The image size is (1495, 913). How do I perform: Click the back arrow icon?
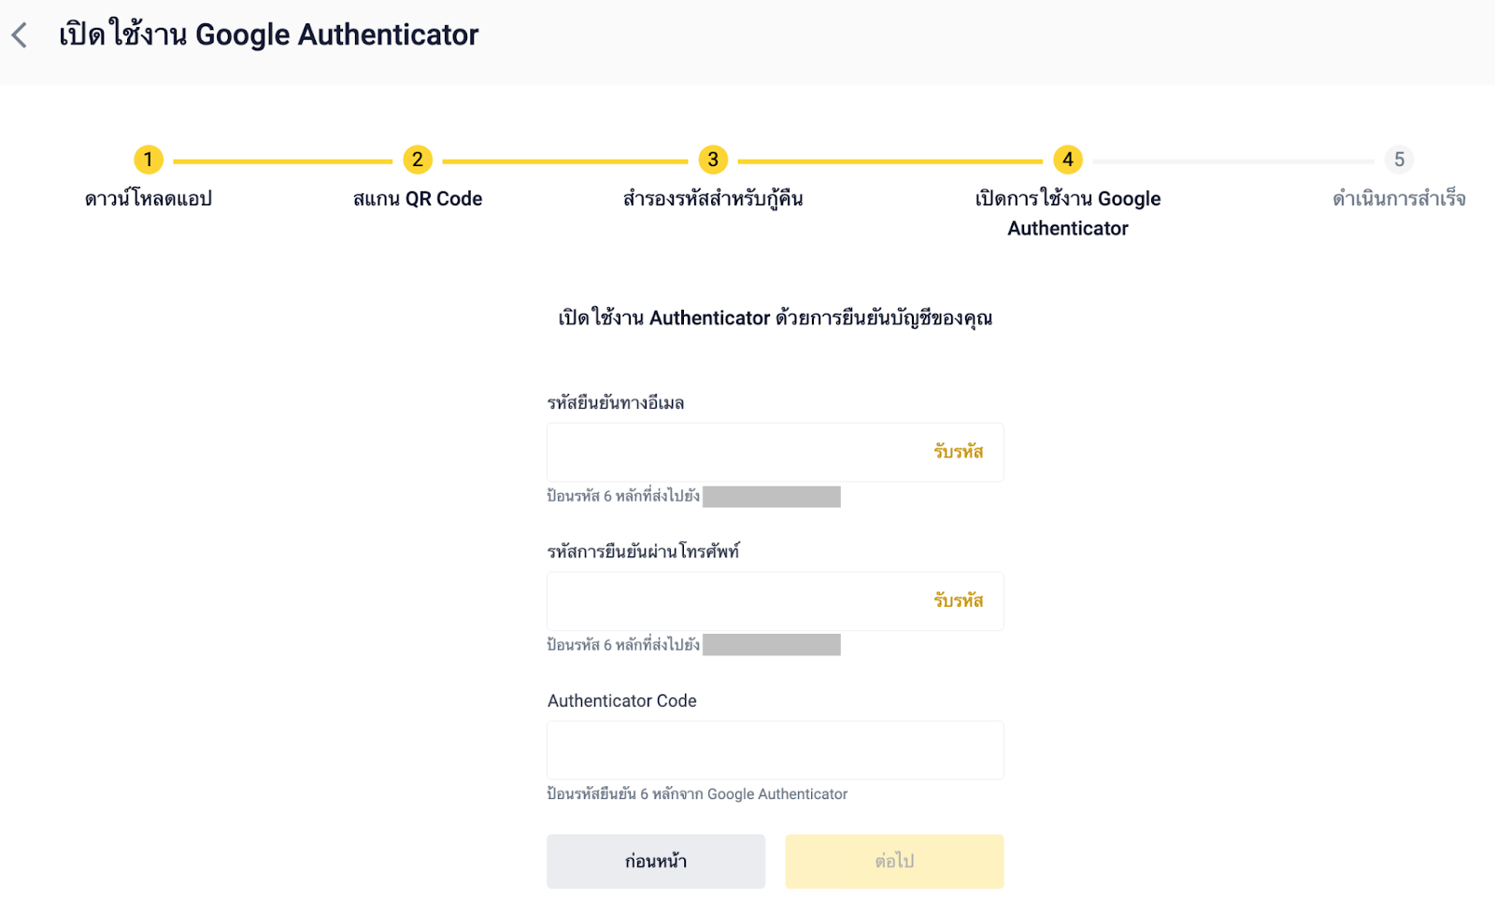(x=20, y=35)
